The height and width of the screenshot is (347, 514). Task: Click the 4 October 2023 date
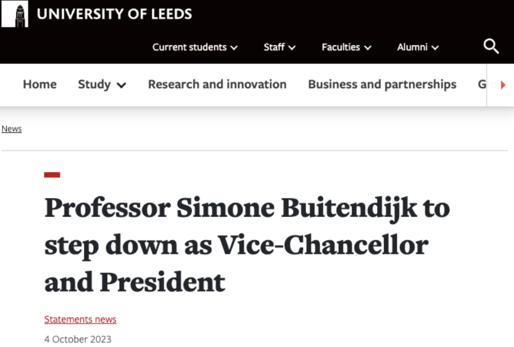click(x=78, y=339)
